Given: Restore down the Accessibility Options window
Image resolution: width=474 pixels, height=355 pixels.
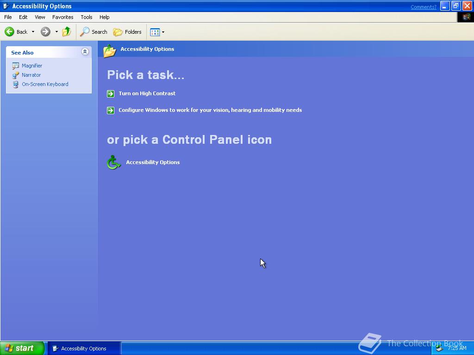Looking at the screenshot, I should pos(456,6).
